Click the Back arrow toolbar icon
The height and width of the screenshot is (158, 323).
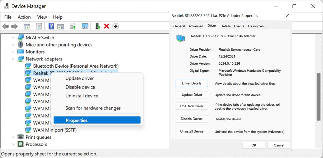point(5,26)
